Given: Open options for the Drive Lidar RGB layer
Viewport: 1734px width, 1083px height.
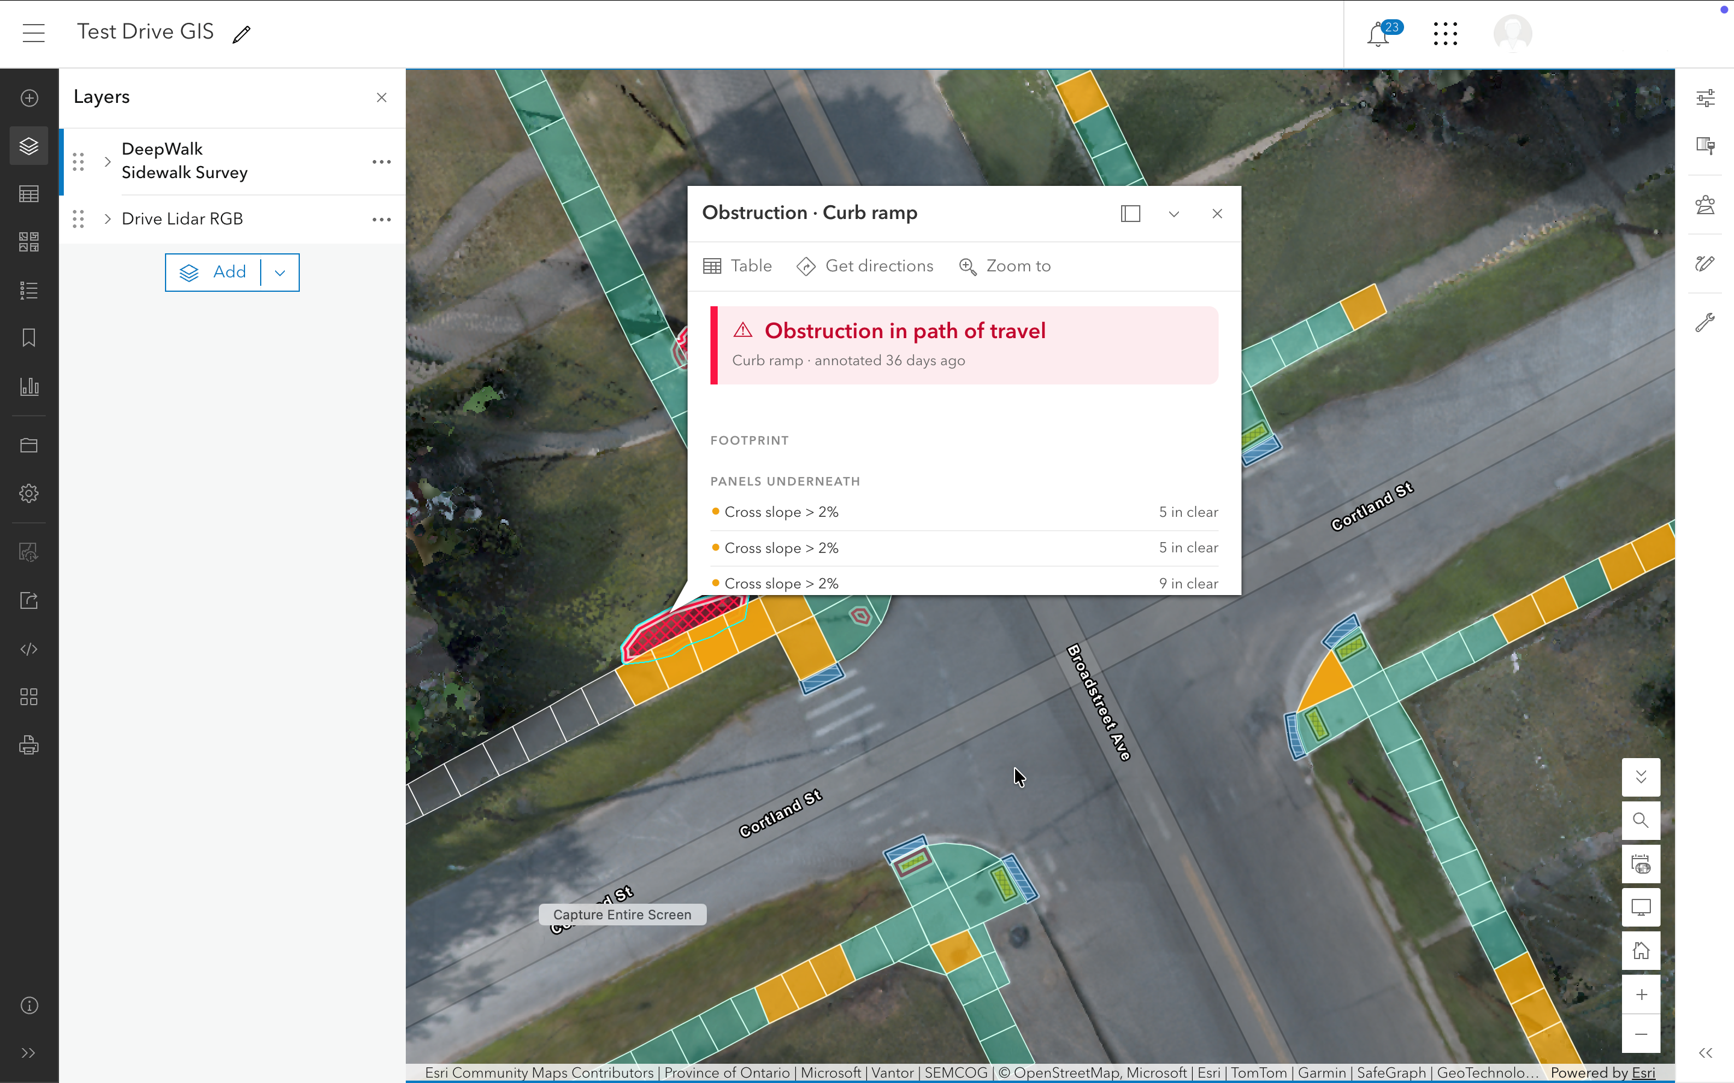Looking at the screenshot, I should pos(382,219).
